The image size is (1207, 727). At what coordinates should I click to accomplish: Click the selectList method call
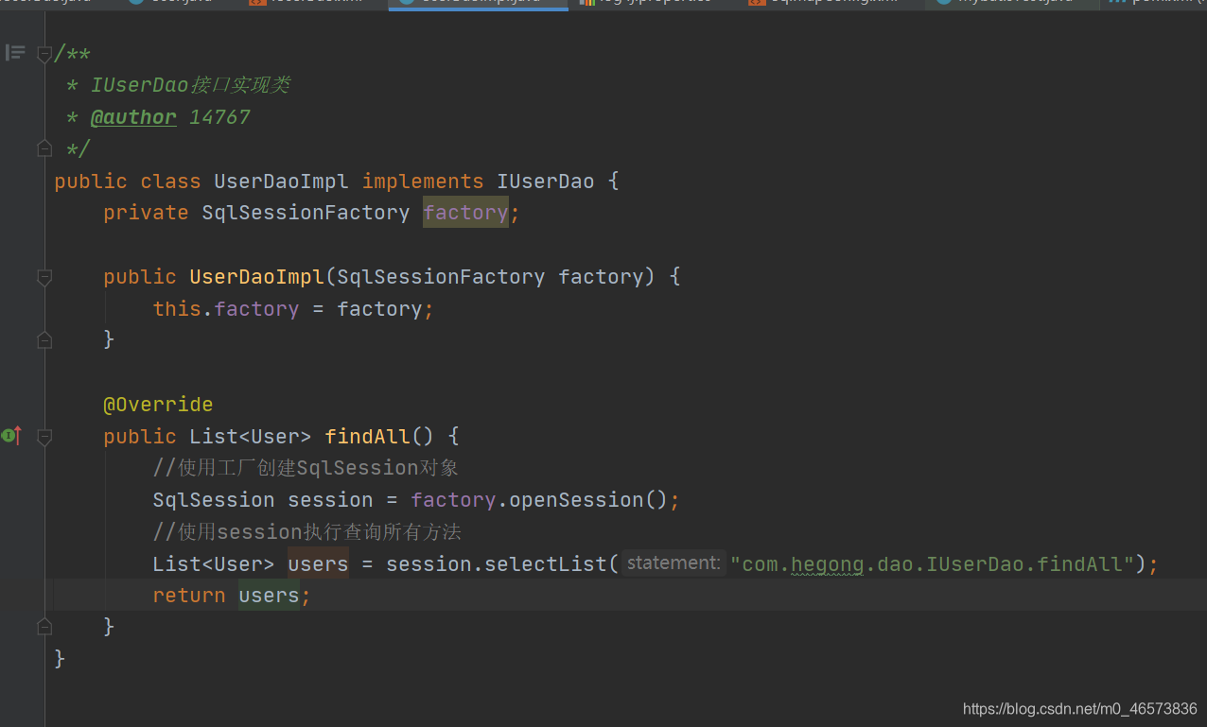[545, 564]
